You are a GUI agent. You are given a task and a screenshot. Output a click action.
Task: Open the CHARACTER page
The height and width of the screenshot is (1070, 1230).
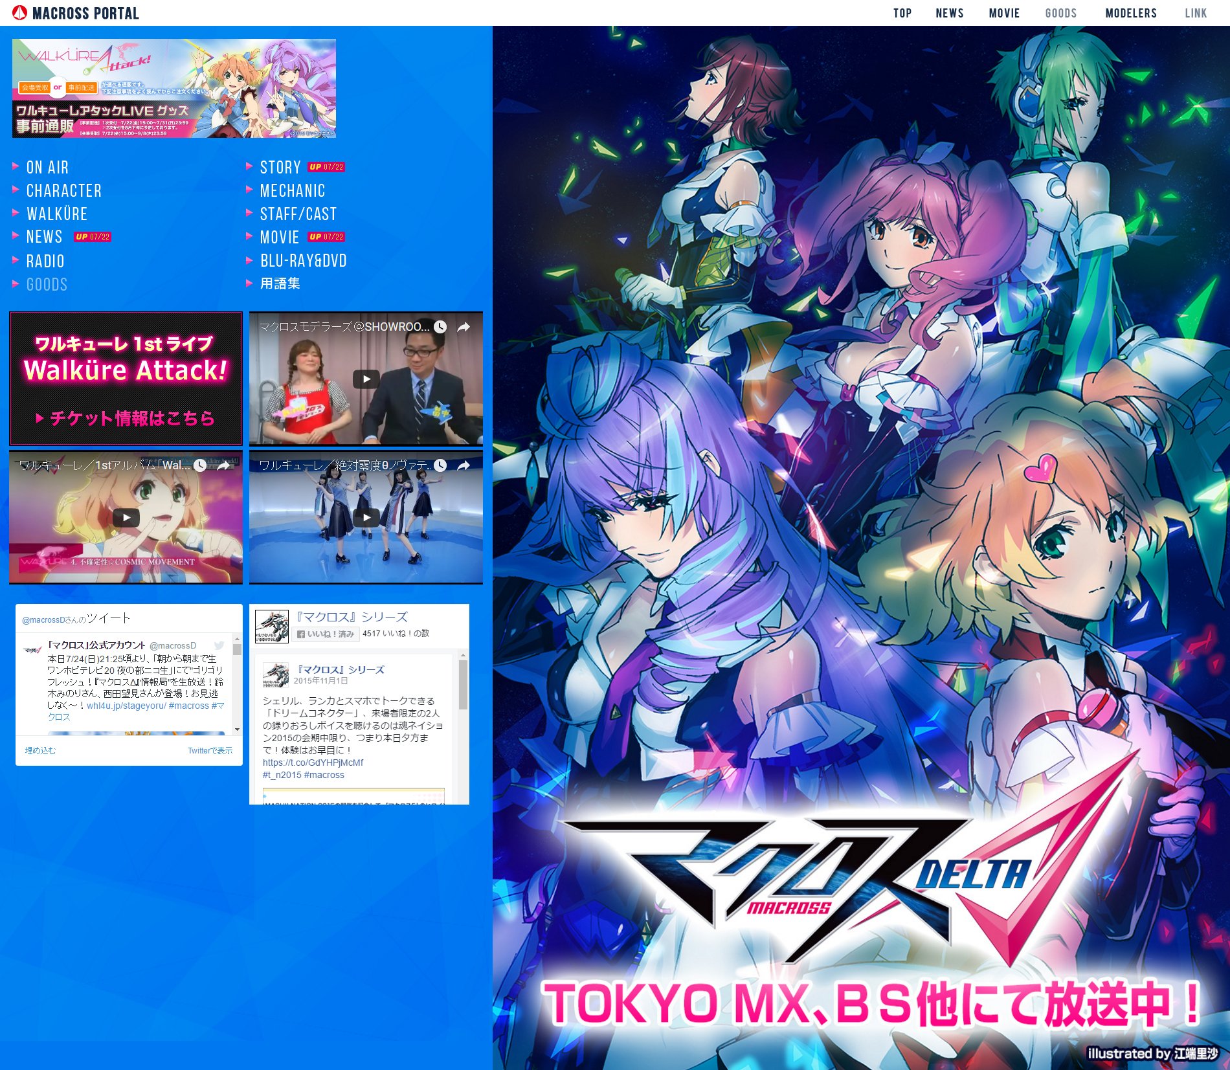coord(64,190)
